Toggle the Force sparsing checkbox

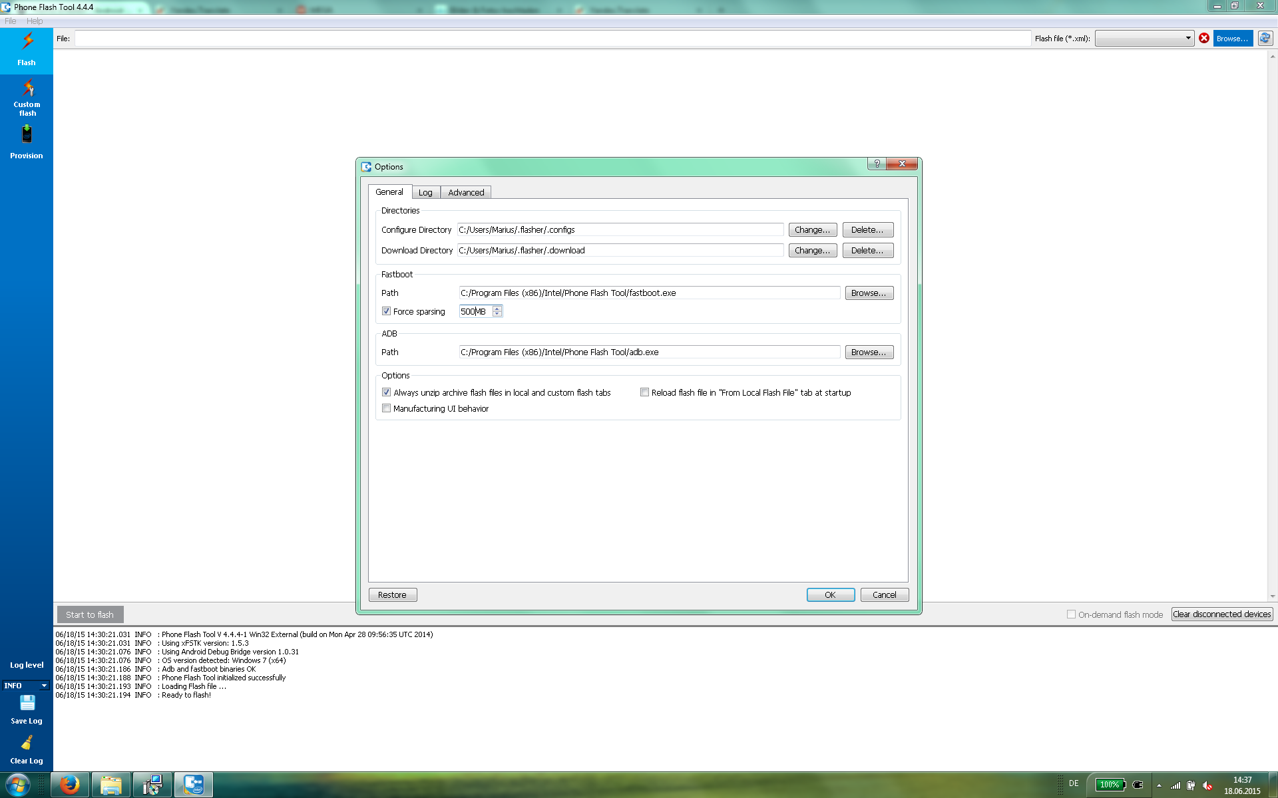click(x=386, y=311)
